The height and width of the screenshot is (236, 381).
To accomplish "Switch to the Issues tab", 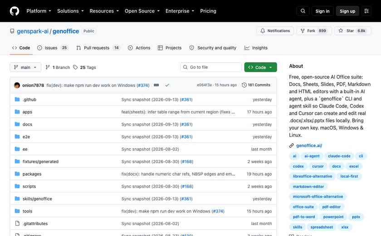I will (x=52, y=48).
